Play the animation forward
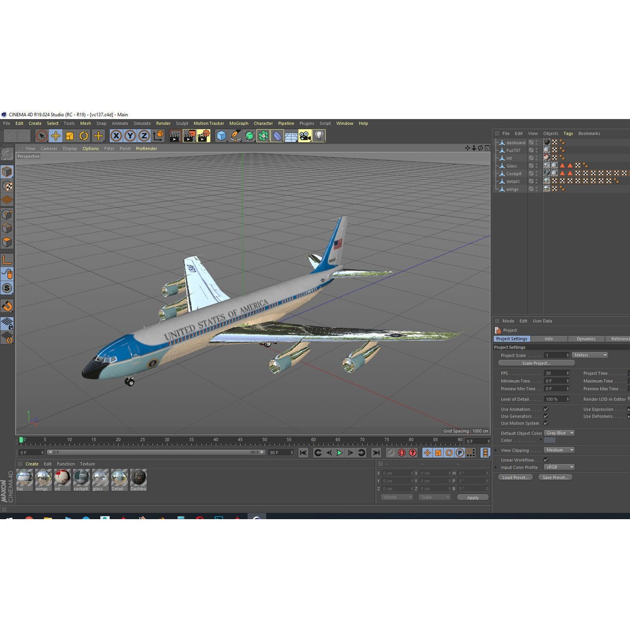 [x=339, y=453]
